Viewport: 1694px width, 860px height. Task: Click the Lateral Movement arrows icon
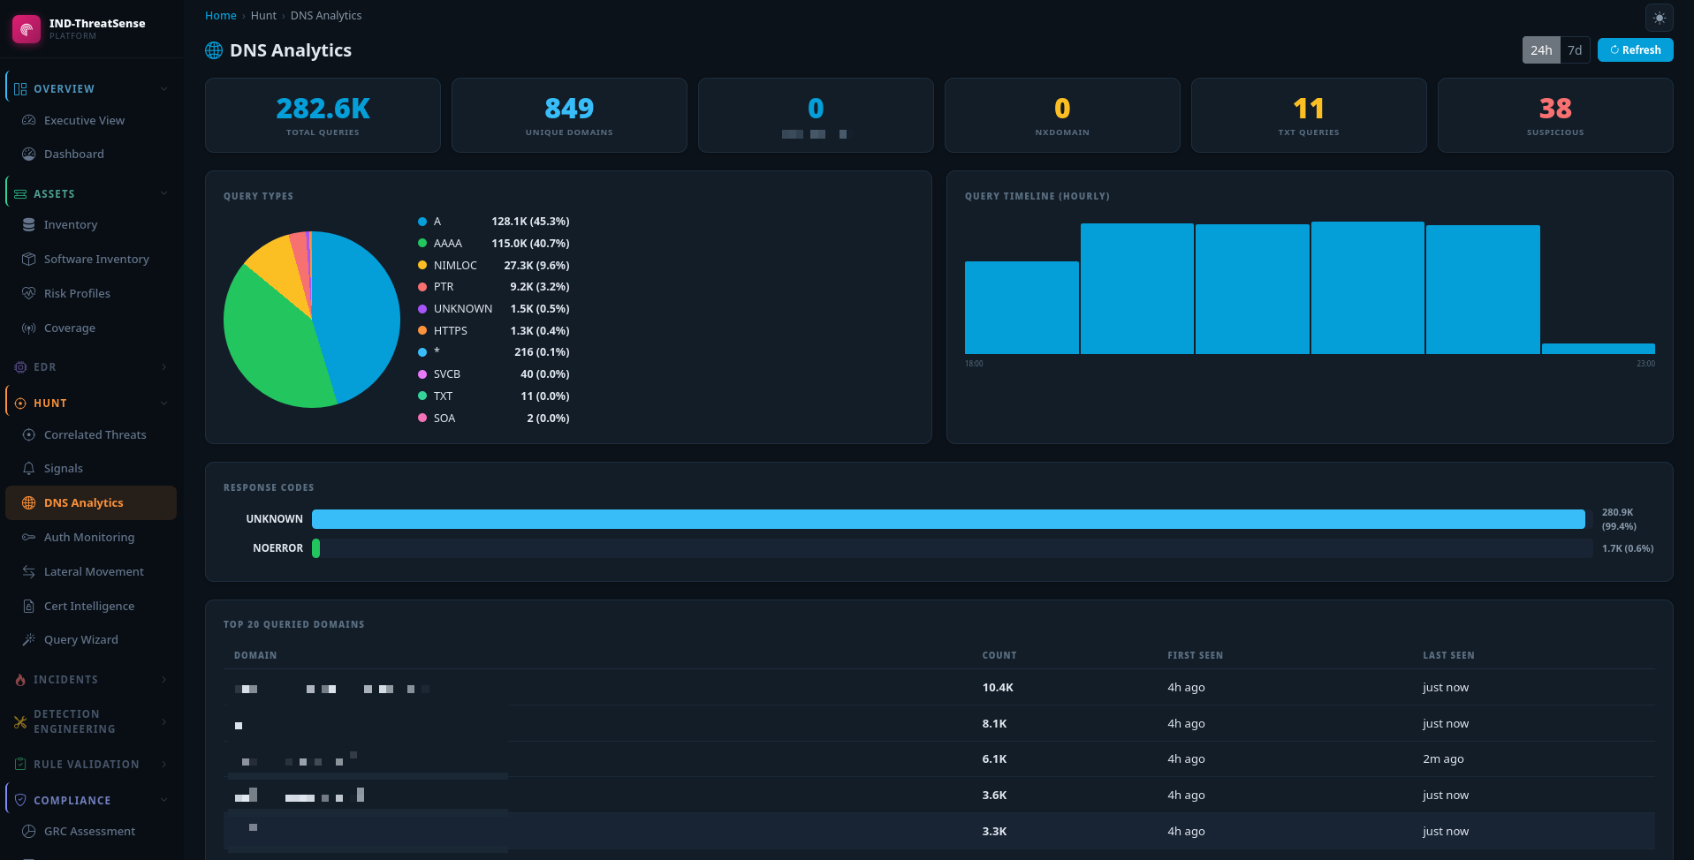[28, 572]
